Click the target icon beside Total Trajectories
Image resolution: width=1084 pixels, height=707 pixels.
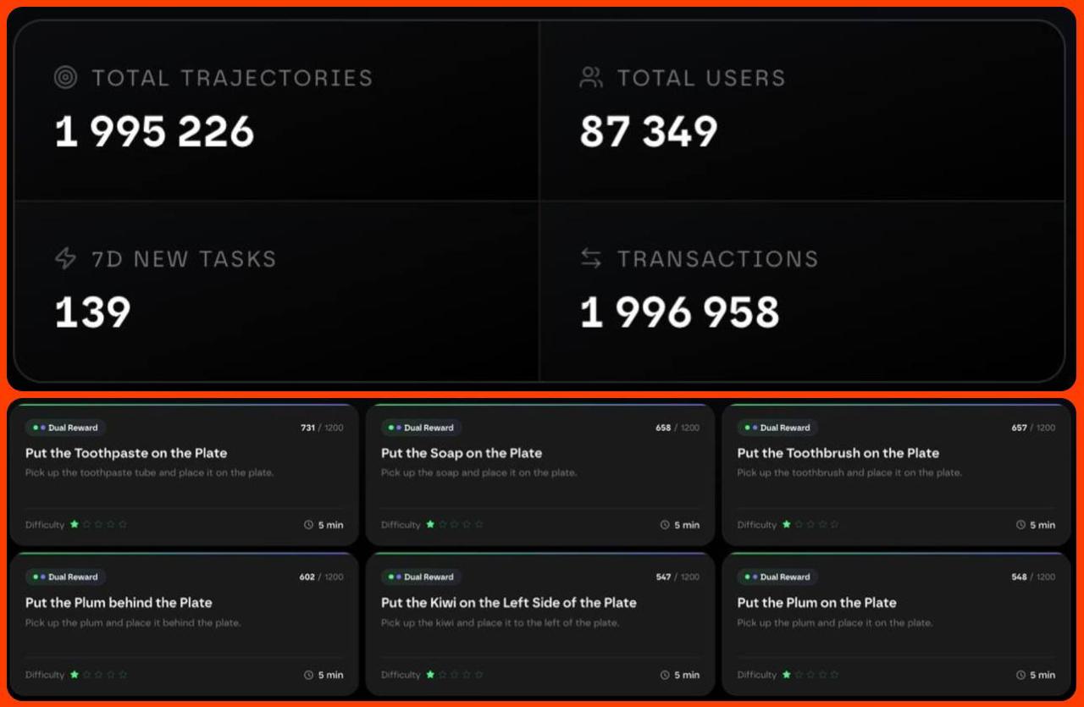(x=65, y=78)
